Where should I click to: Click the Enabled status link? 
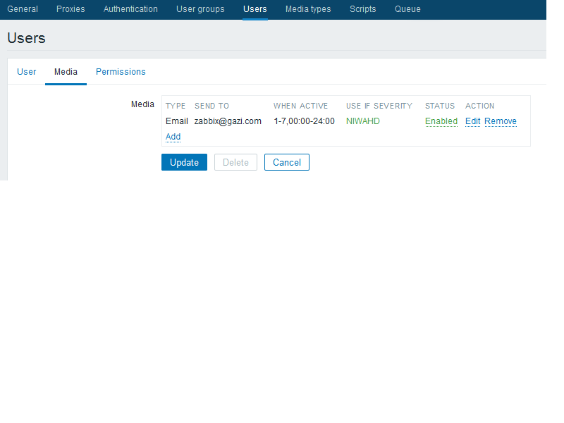[441, 121]
